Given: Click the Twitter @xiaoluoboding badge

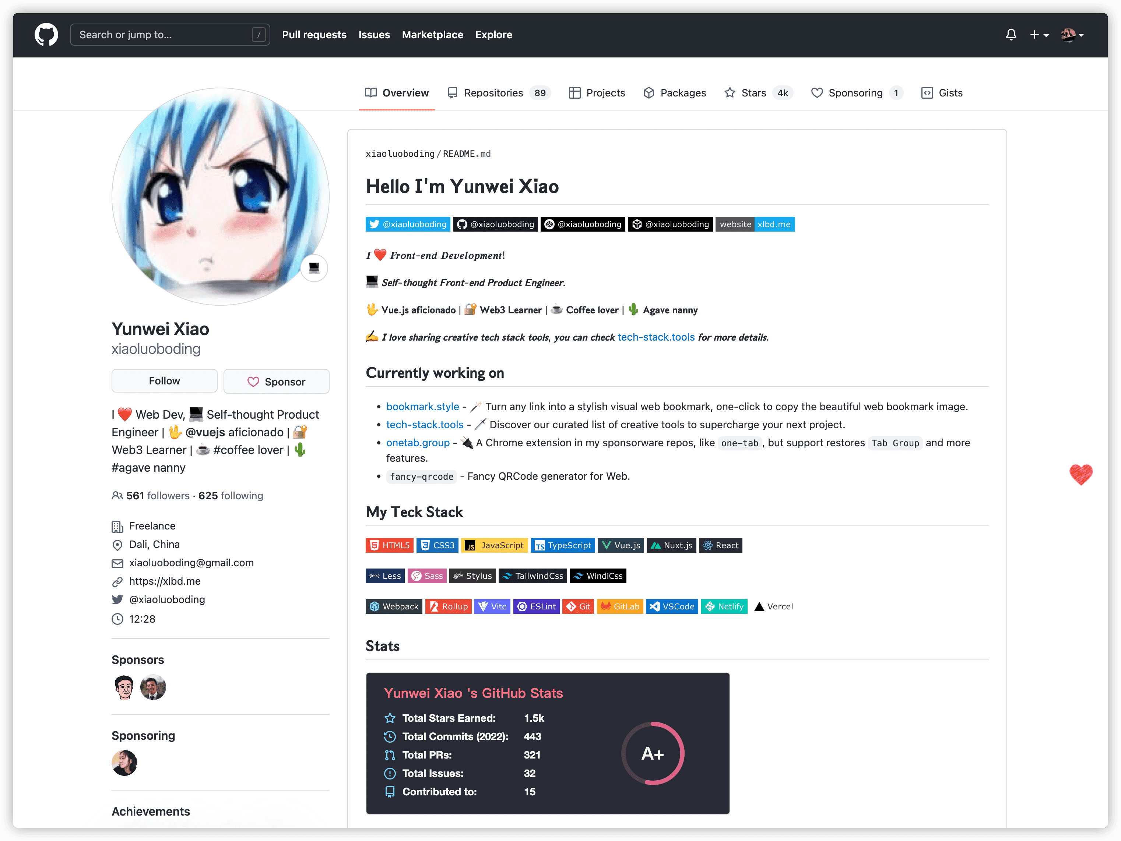Looking at the screenshot, I should pyautogui.click(x=407, y=225).
